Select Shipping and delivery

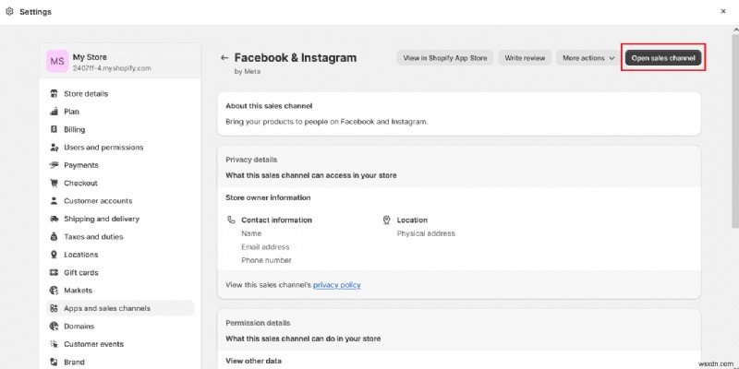click(120, 219)
